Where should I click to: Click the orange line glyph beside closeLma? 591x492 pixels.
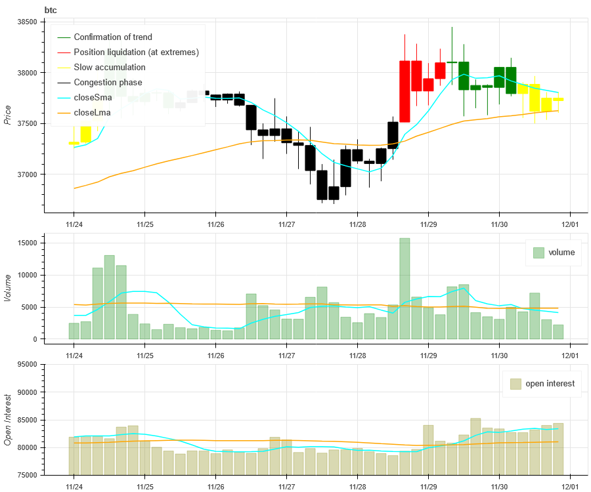(64, 113)
